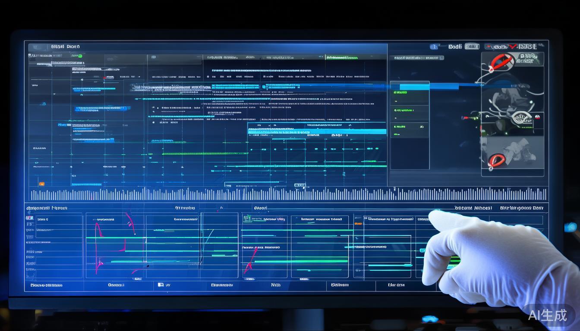
Task: Expand the first green-text entry in side list
Action: point(400,92)
